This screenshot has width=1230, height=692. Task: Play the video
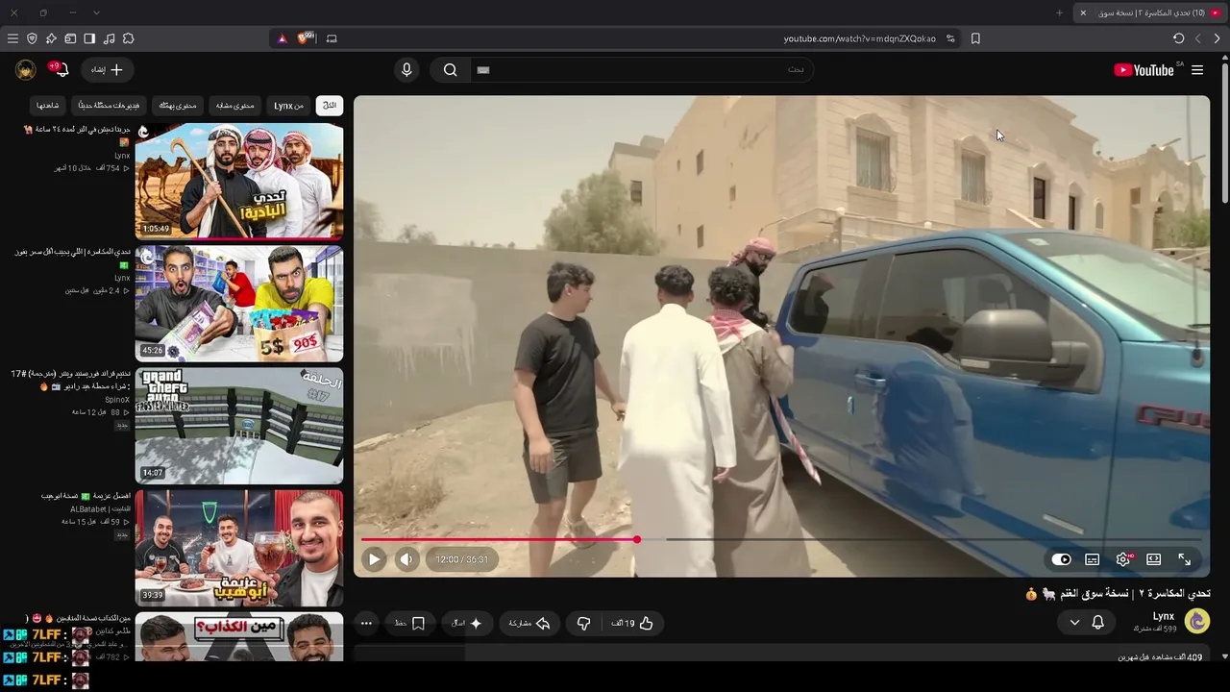coord(374,558)
